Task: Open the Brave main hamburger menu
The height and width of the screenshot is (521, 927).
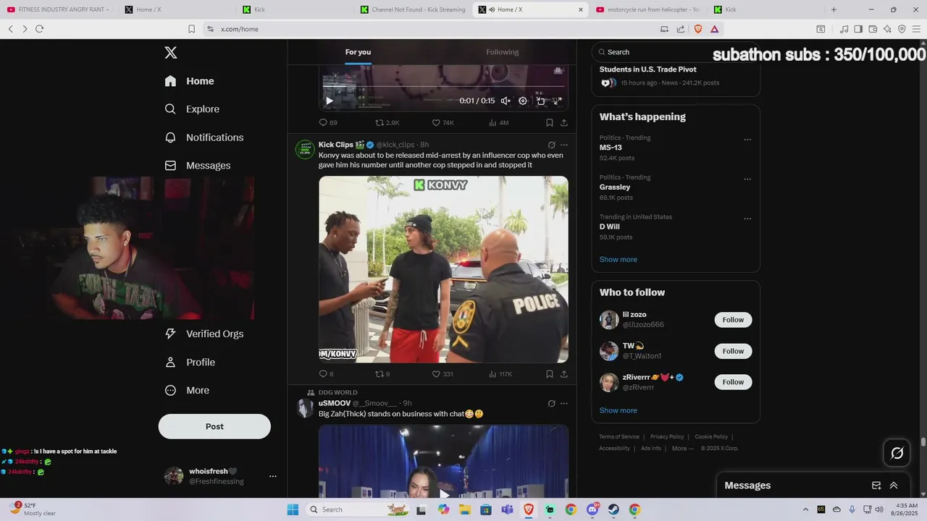Action: 916,29
